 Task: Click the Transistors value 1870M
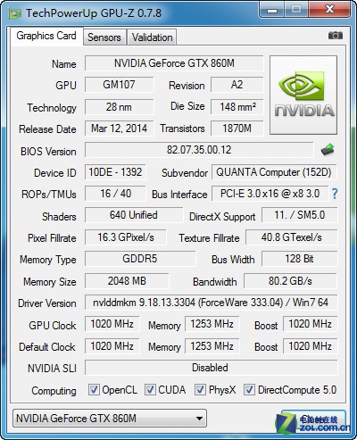[237, 129]
